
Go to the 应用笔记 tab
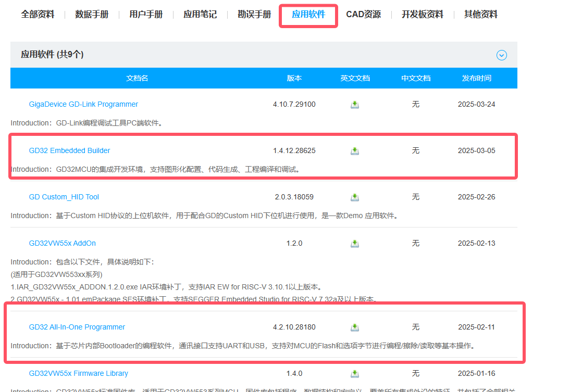200,15
